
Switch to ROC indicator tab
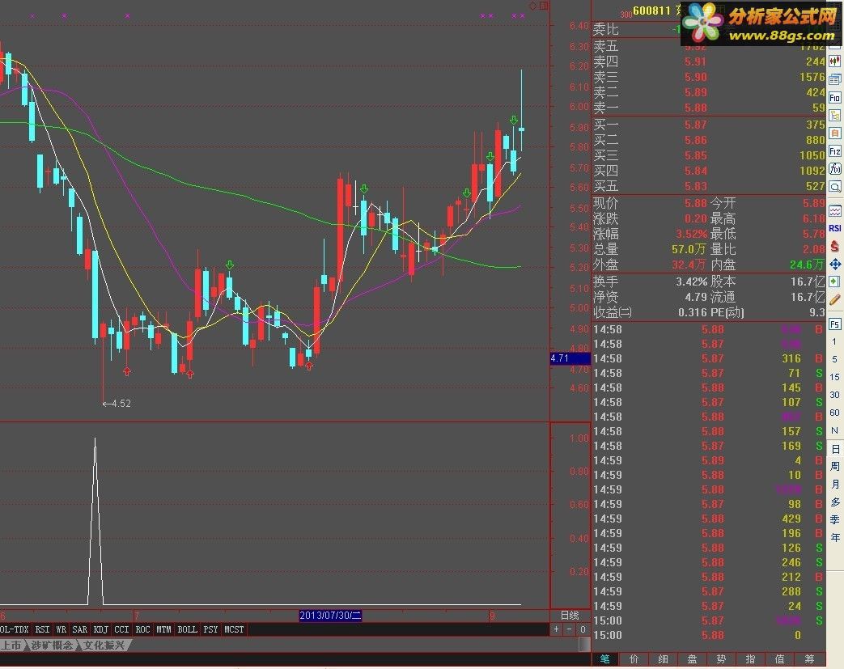click(142, 629)
